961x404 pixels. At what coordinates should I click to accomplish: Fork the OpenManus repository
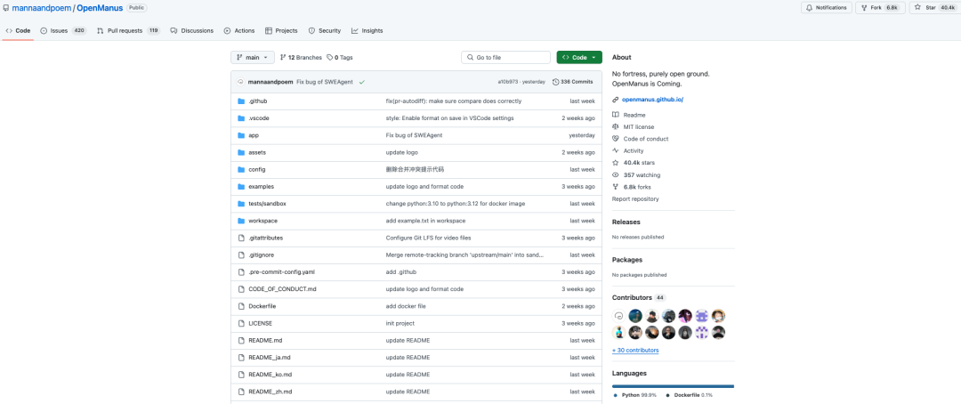(880, 7)
